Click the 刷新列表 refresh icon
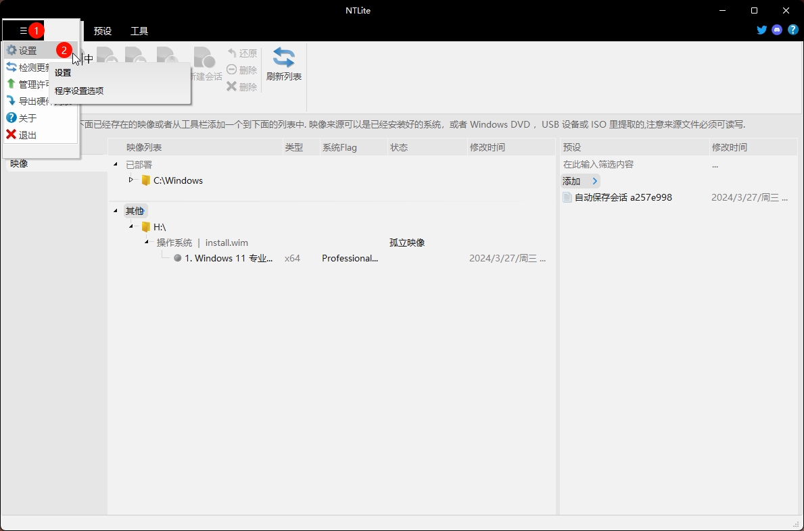The width and height of the screenshot is (804, 531). [283, 57]
